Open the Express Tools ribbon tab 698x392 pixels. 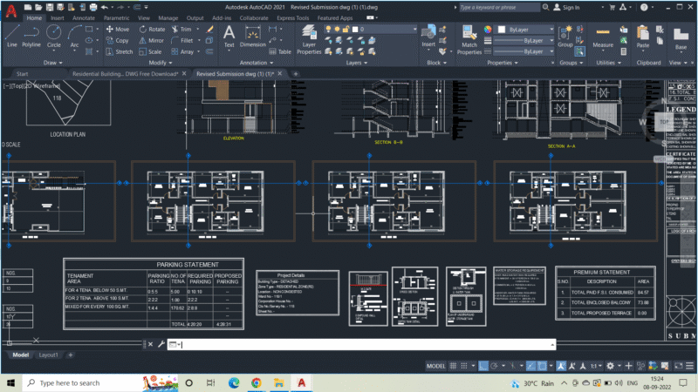[292, 17]
